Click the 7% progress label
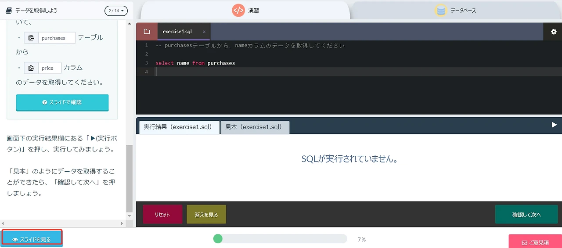562x248 pixels. (362, 240)
